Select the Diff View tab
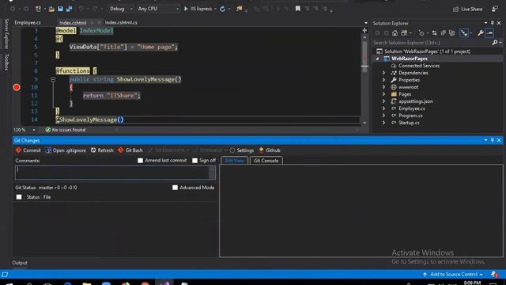This screenshot has width=506, height=285. 234,161
